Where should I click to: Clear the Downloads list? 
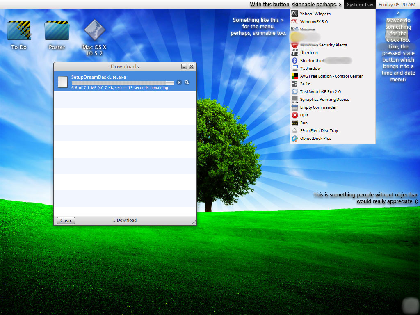[x=66, y=220]
